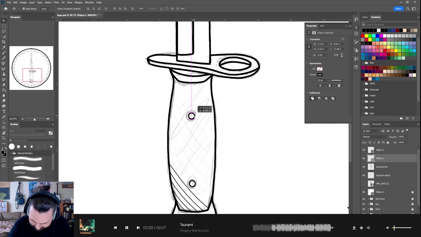Select the Type tool
Viewport: 421px width, 237px height.
point(4,111)
